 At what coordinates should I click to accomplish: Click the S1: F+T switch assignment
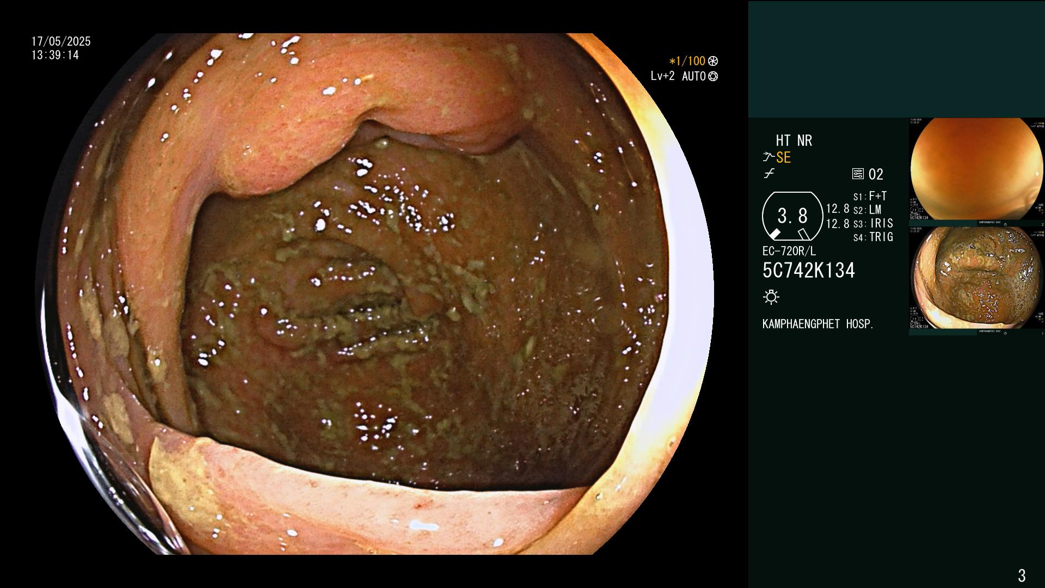870,196
